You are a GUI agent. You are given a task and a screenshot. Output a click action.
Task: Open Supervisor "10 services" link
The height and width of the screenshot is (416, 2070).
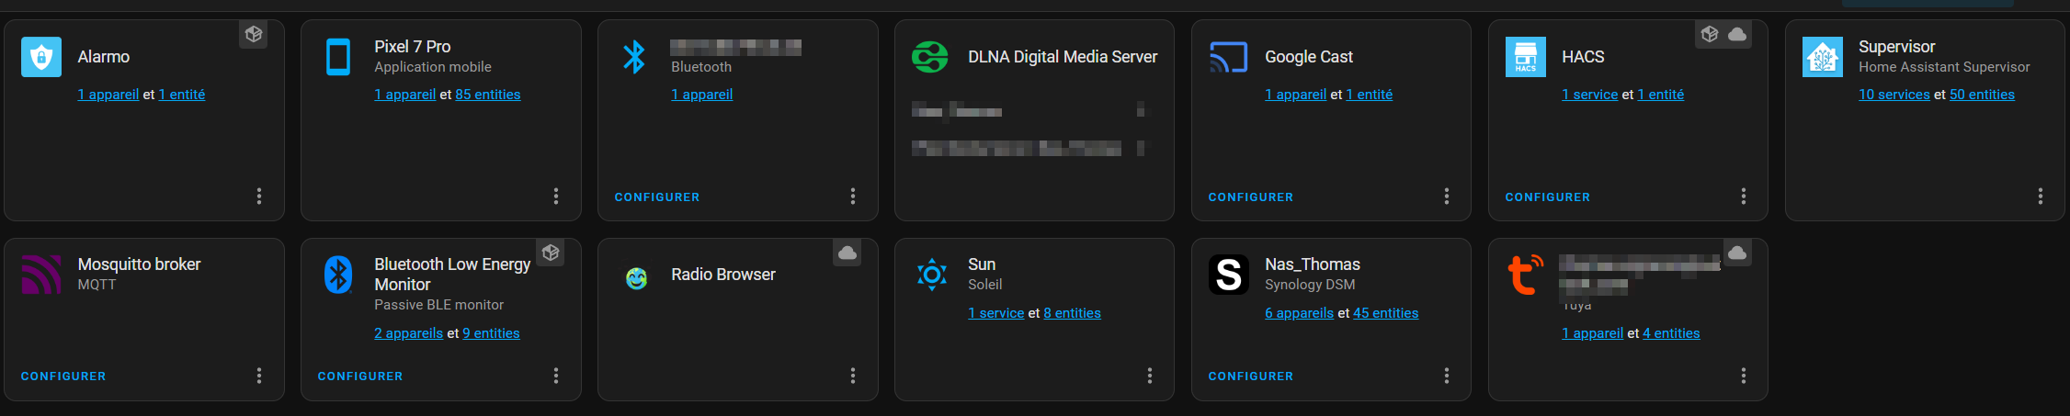(1894, 95)
